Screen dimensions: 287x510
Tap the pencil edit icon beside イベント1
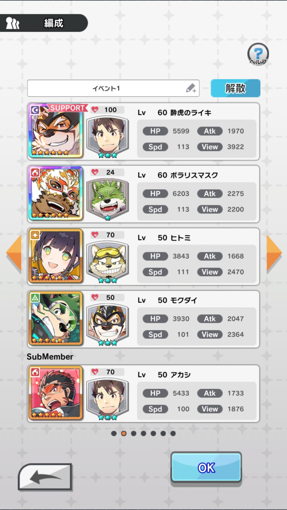[191, 88]
